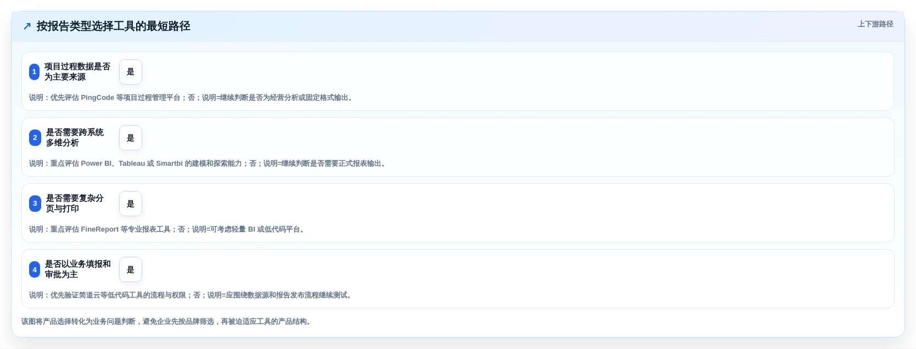Click '是' button for 是否需要复杂分页与打印
Screen dimensions: 916x349
(131, 204)
